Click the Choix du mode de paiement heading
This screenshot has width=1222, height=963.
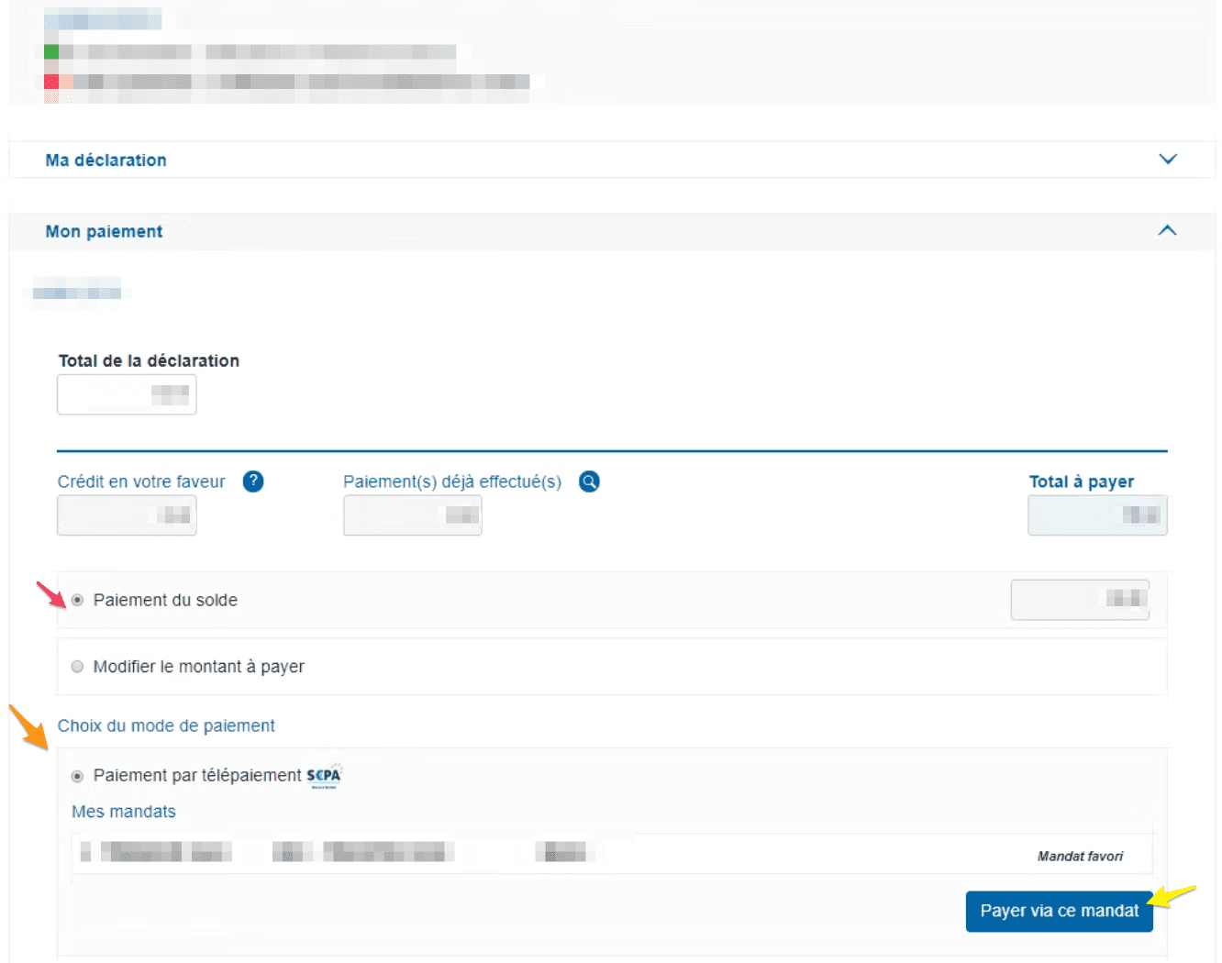pyautogui.click(x=166, y=726)
